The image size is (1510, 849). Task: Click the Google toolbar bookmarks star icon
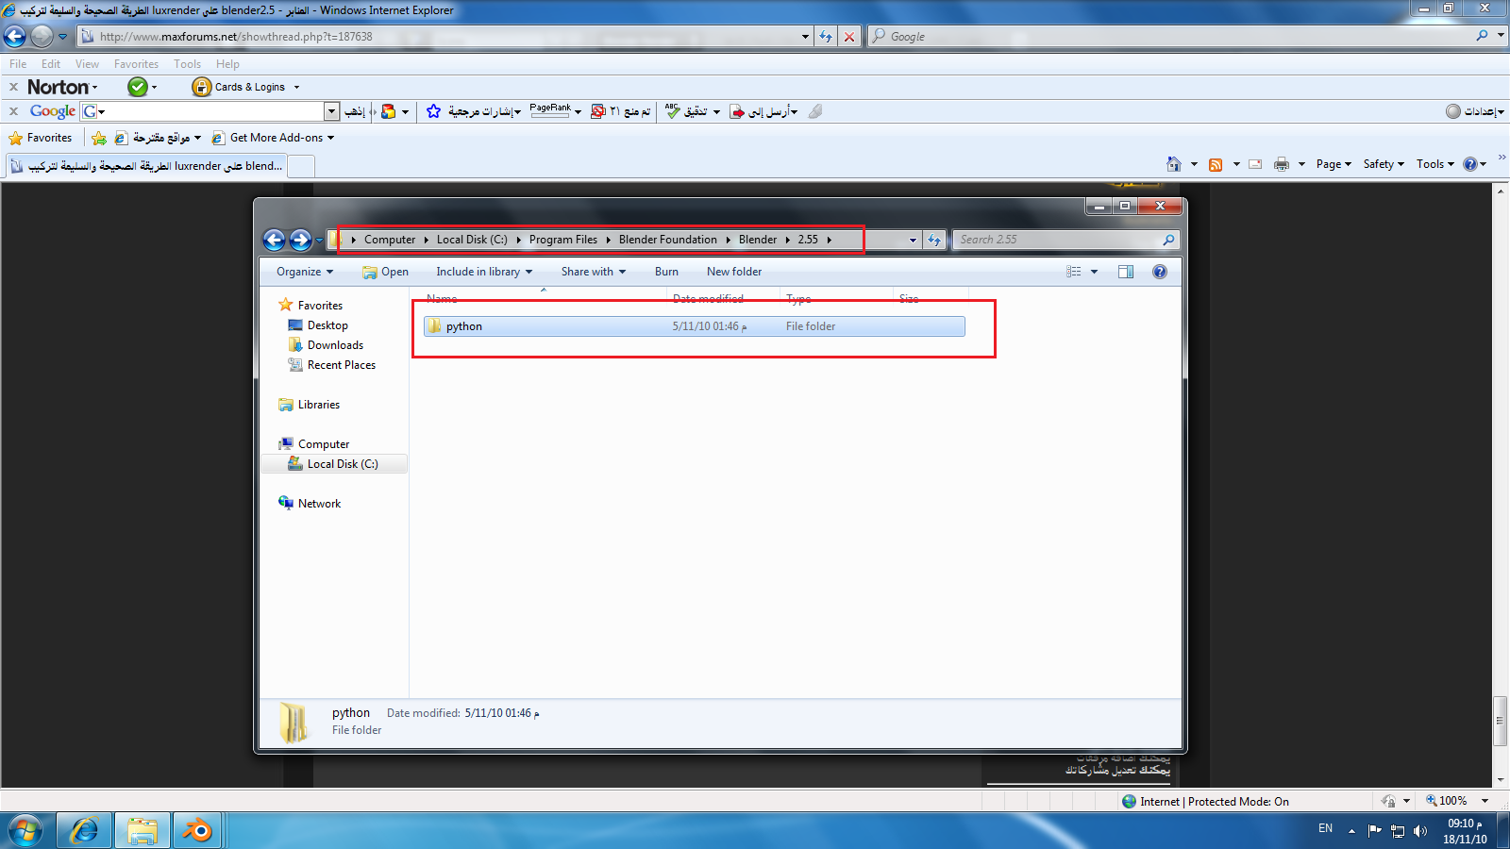[433, 111]
